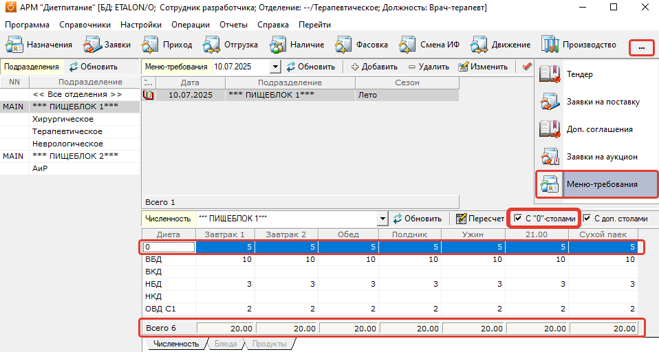
Task: Click the Ужин column header
Action: (473, 234)
